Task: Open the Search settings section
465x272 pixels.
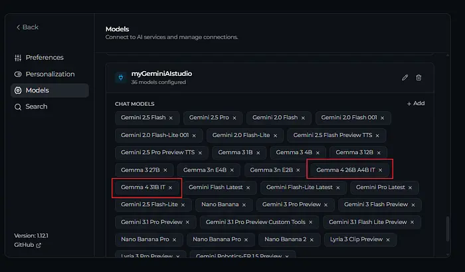Action: coord(36,106)
